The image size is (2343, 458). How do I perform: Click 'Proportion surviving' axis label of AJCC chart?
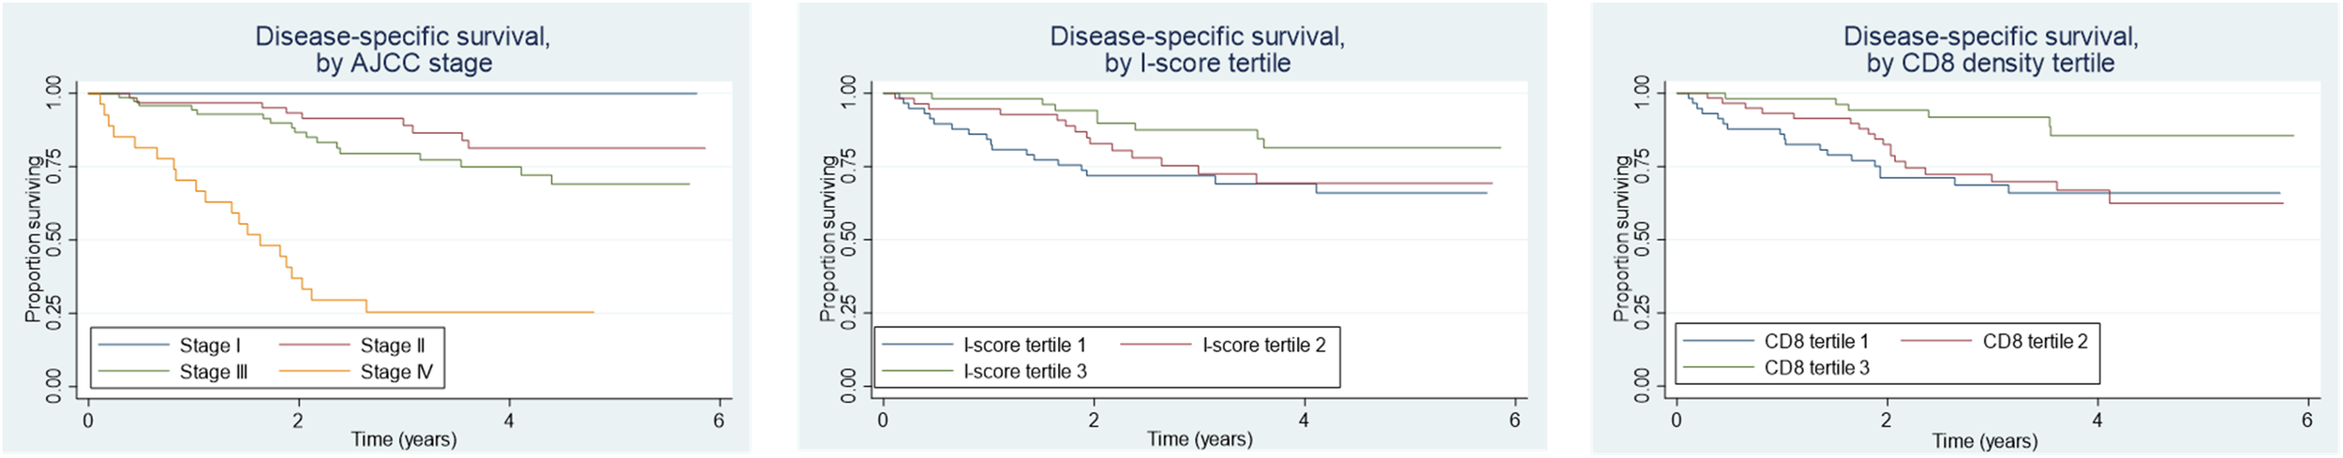[x=35, y=239]
